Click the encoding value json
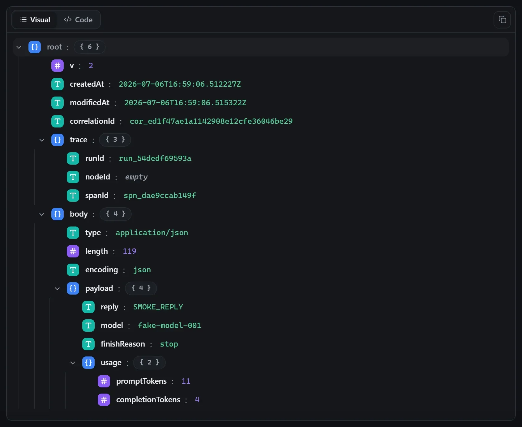The image size is (522, 427). pyautogui.click(x=142, y=270)
